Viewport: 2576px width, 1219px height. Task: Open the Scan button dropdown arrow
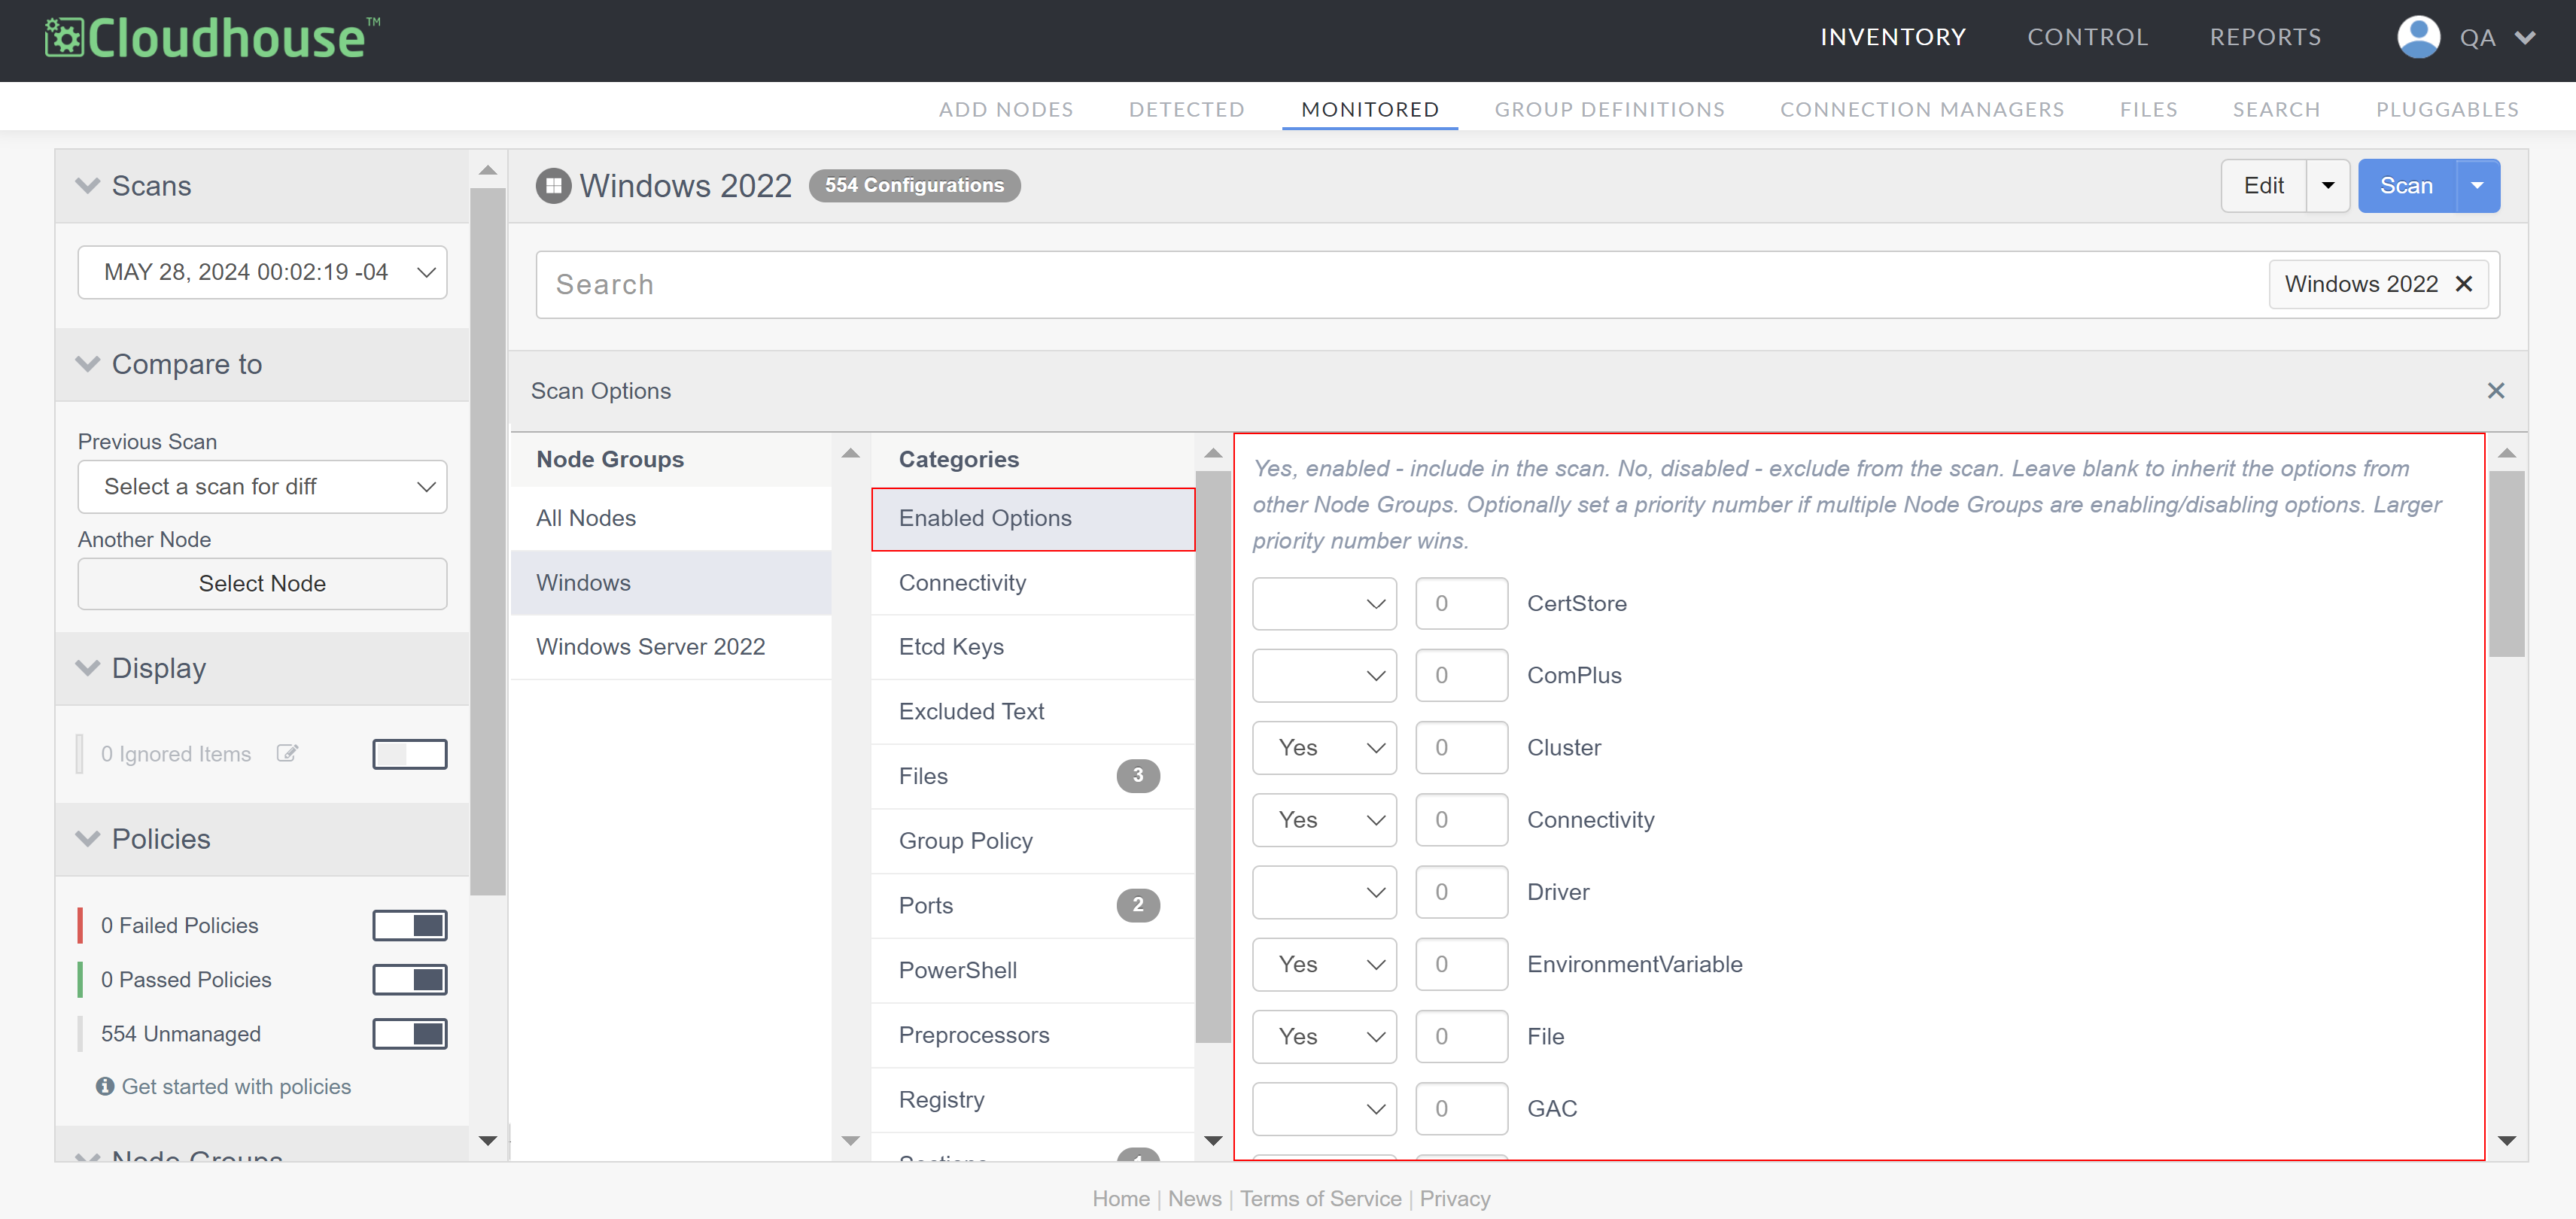click(2477, 186)
